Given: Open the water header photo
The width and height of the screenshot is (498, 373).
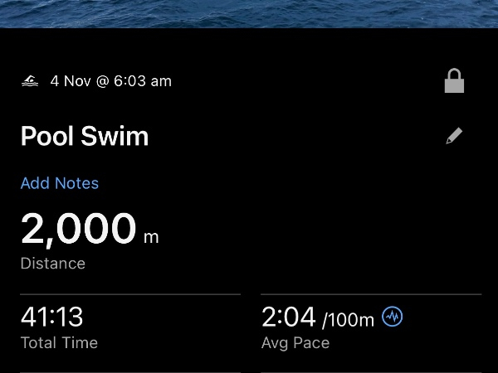Looking at the screenshot, I should [x=249, y=13].
